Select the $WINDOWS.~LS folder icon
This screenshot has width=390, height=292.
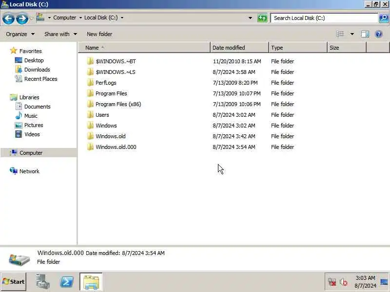90,72
